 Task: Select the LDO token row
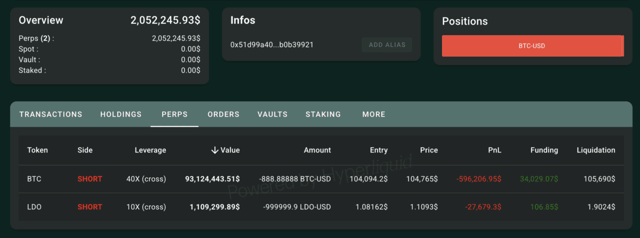pos(321,207)
